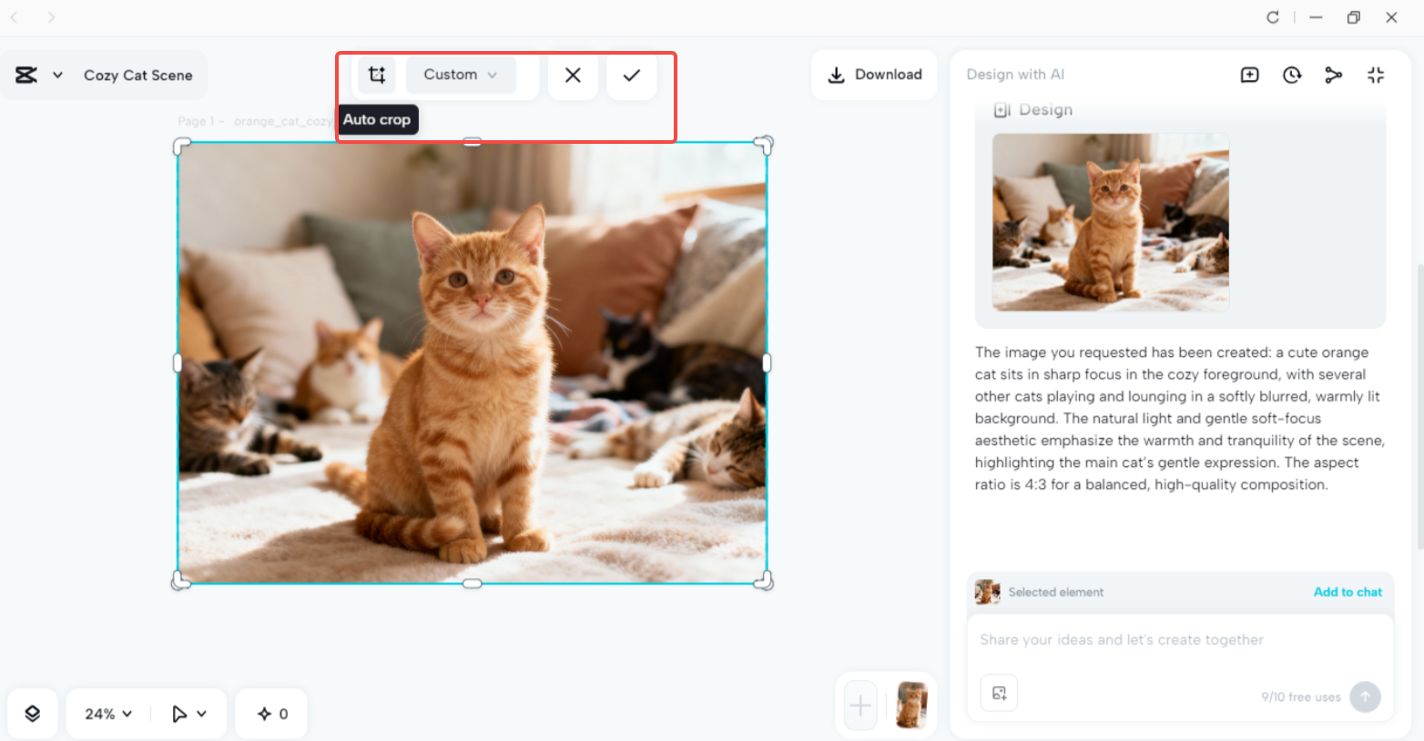
Task: Select the Auto crop tool
Action: tap(377, 75)
